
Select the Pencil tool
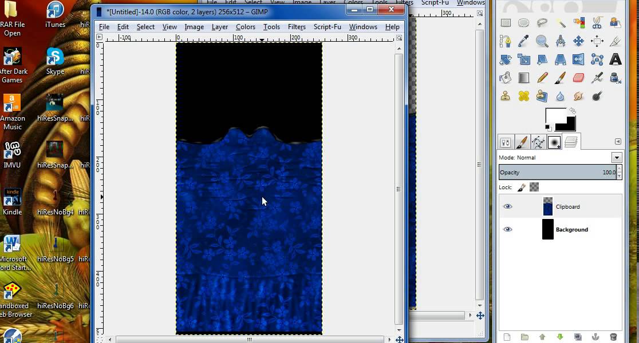click(542, 78)
